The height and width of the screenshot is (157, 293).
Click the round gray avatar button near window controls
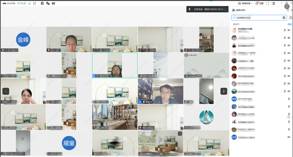pos(287,6)
